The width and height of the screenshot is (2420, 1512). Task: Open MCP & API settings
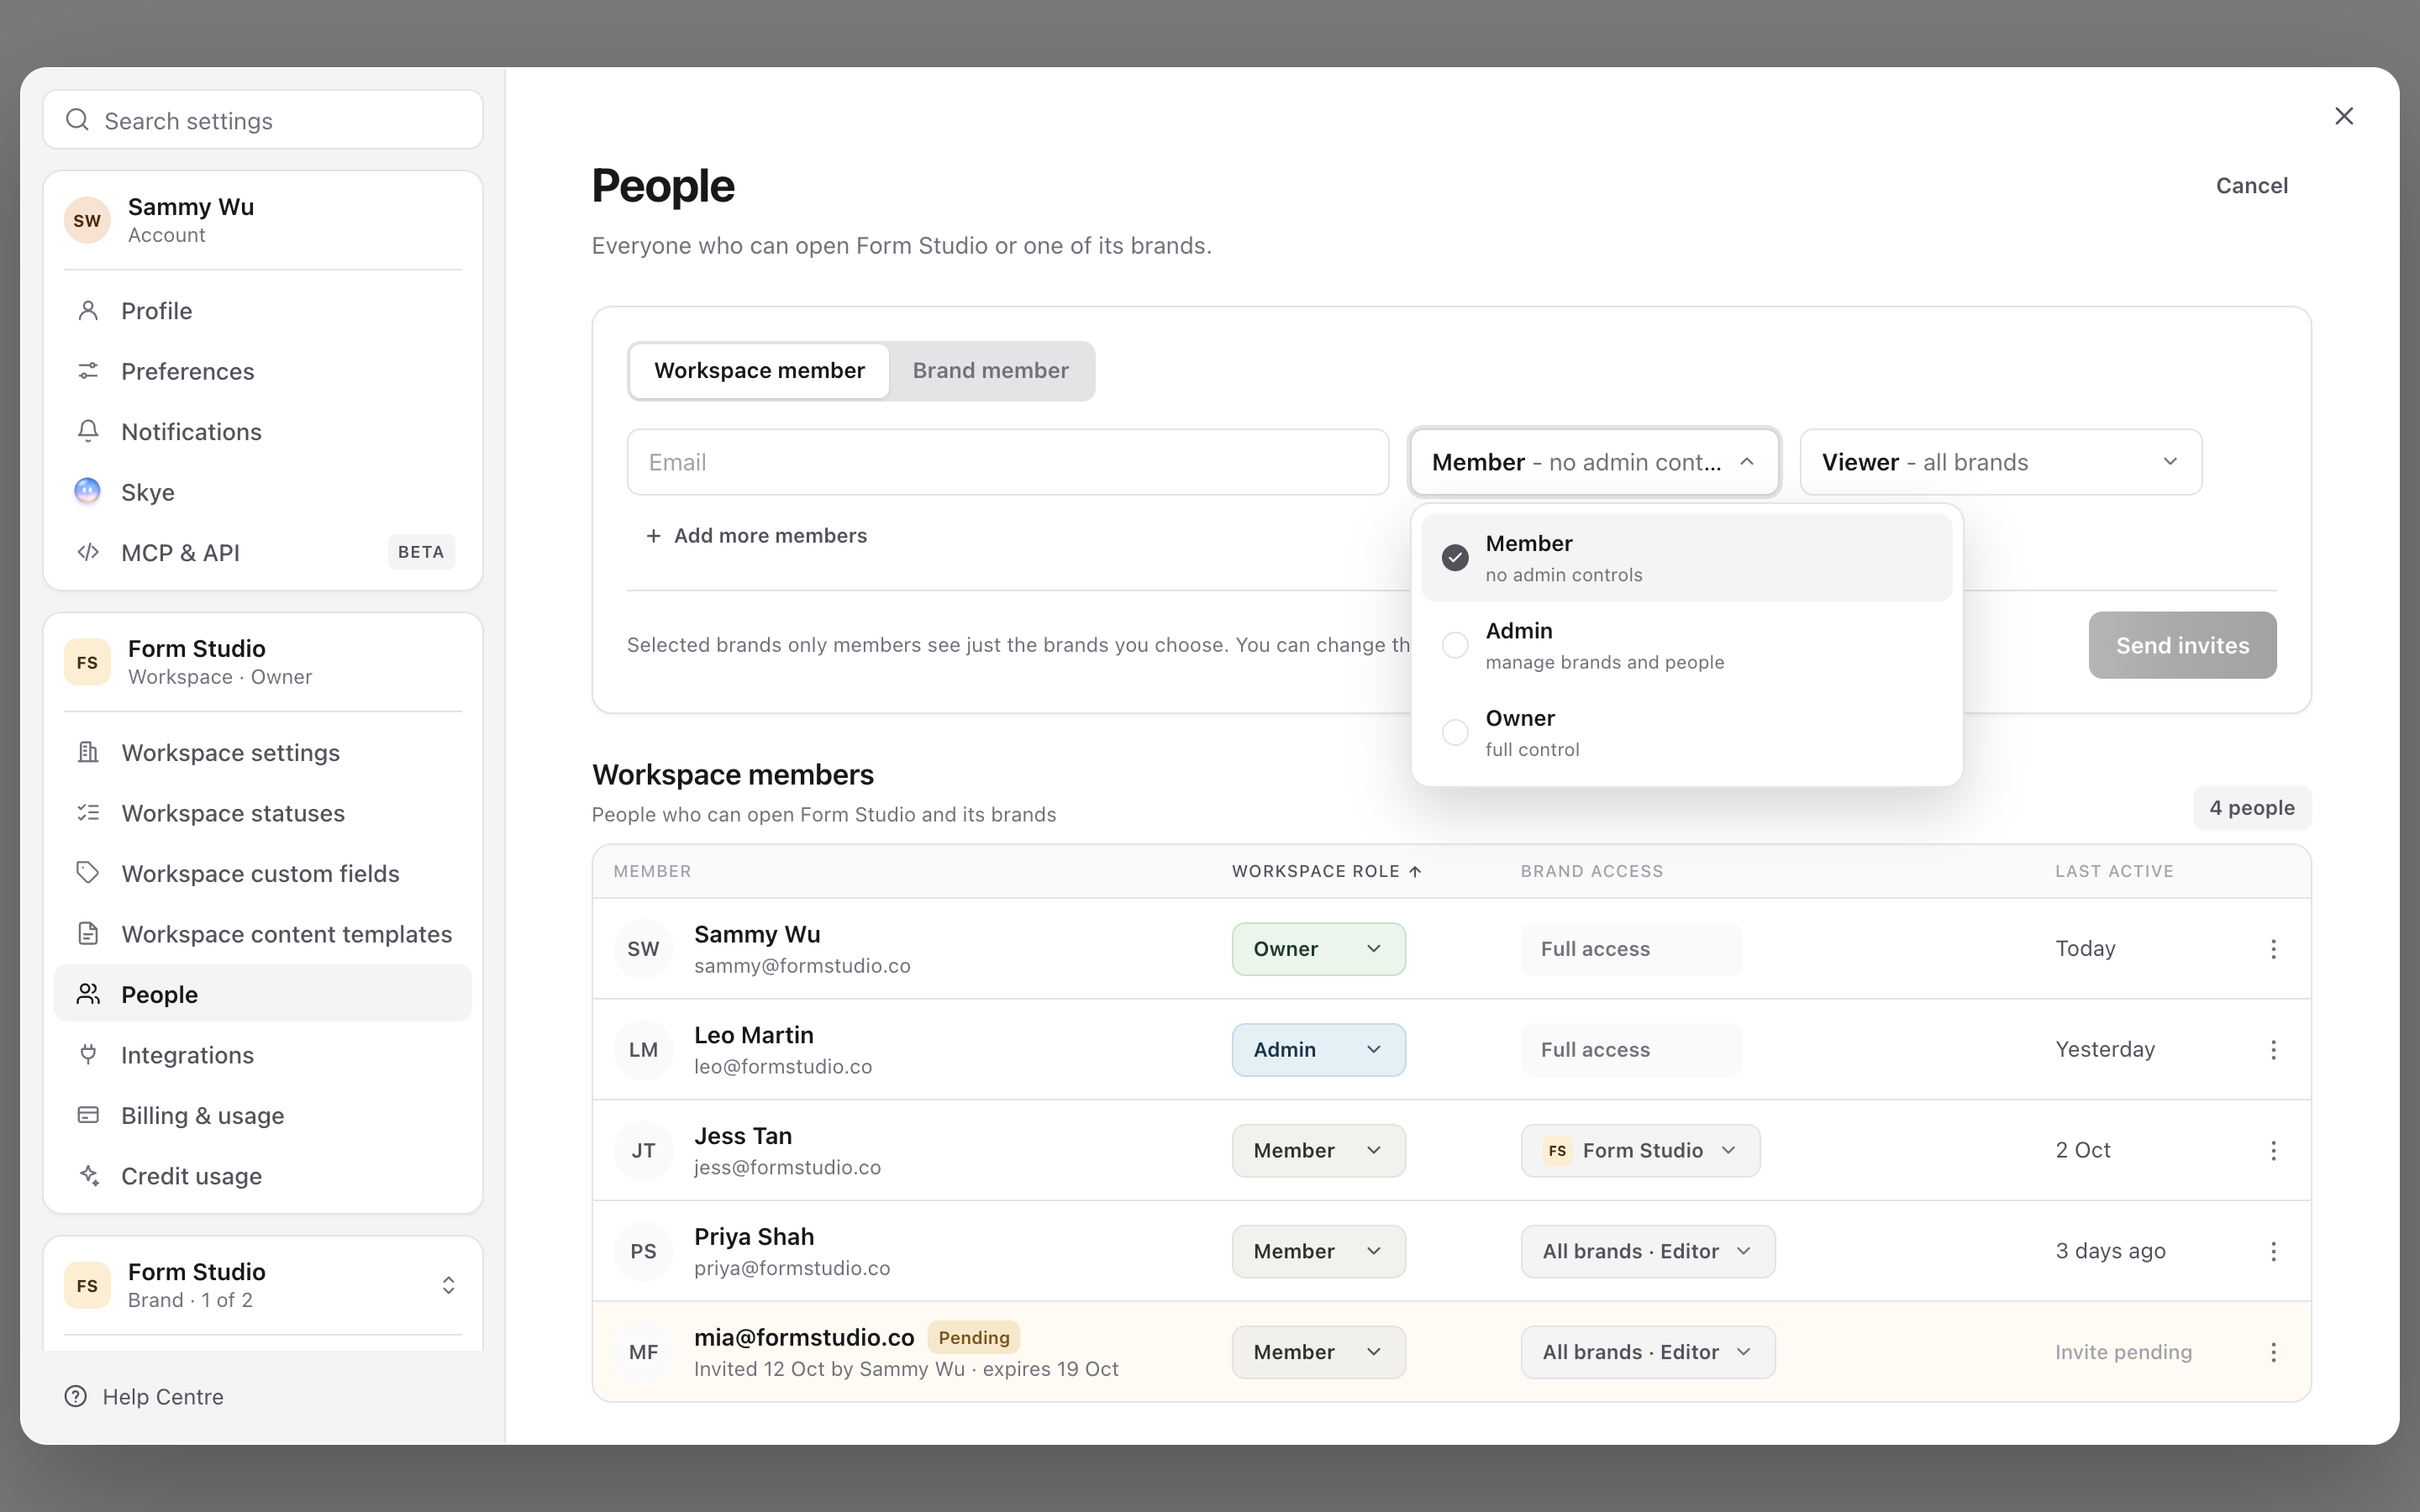(x=262, y=553)
